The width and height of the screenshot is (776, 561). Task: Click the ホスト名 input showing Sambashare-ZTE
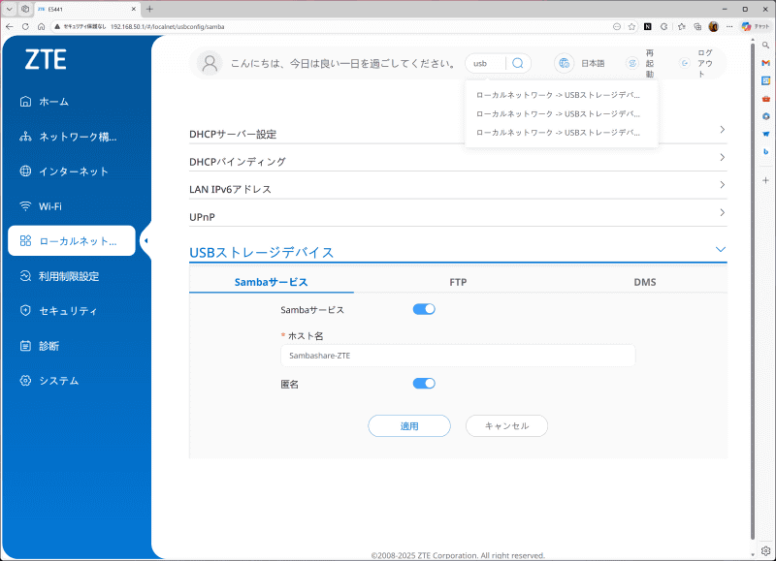point(456,355)
